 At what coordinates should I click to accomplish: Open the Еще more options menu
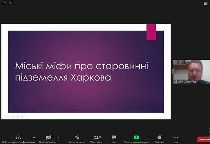point(176,139)
